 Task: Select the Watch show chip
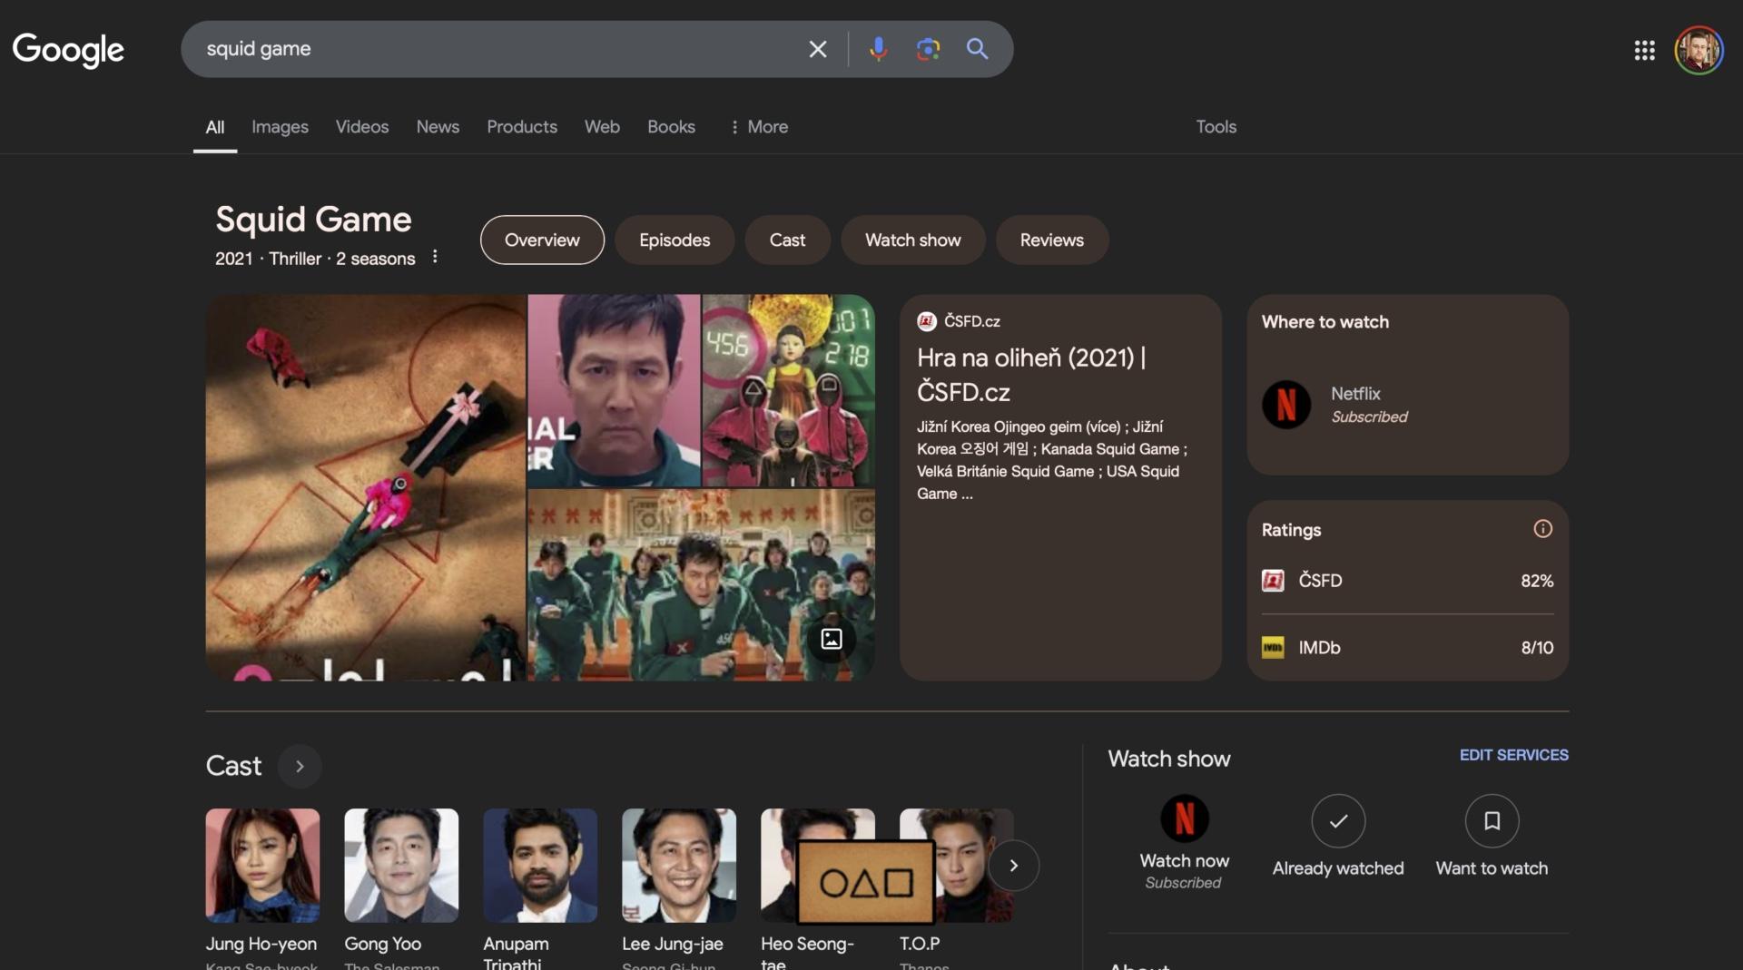(x=912, y=240)
